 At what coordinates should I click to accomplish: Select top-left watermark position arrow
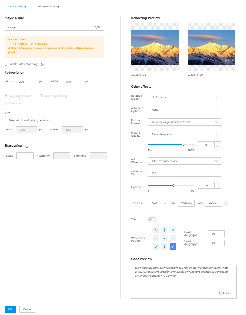pos(156,230)
